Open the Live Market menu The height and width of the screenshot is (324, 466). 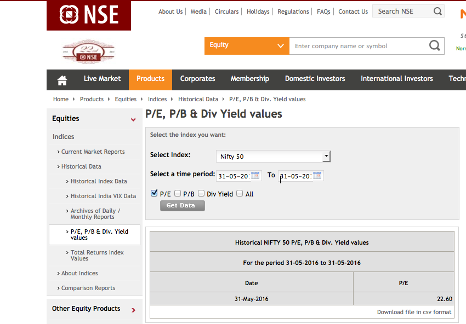point(102,79)
